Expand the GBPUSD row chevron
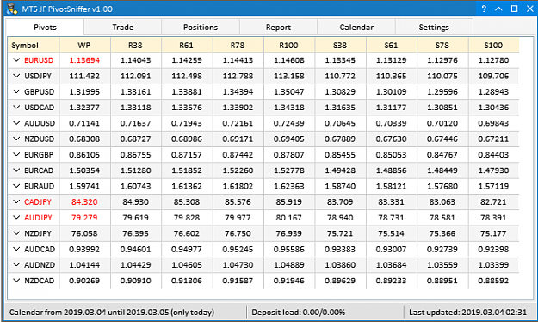This screenshot has width=538, height=322. pos(16,91)
